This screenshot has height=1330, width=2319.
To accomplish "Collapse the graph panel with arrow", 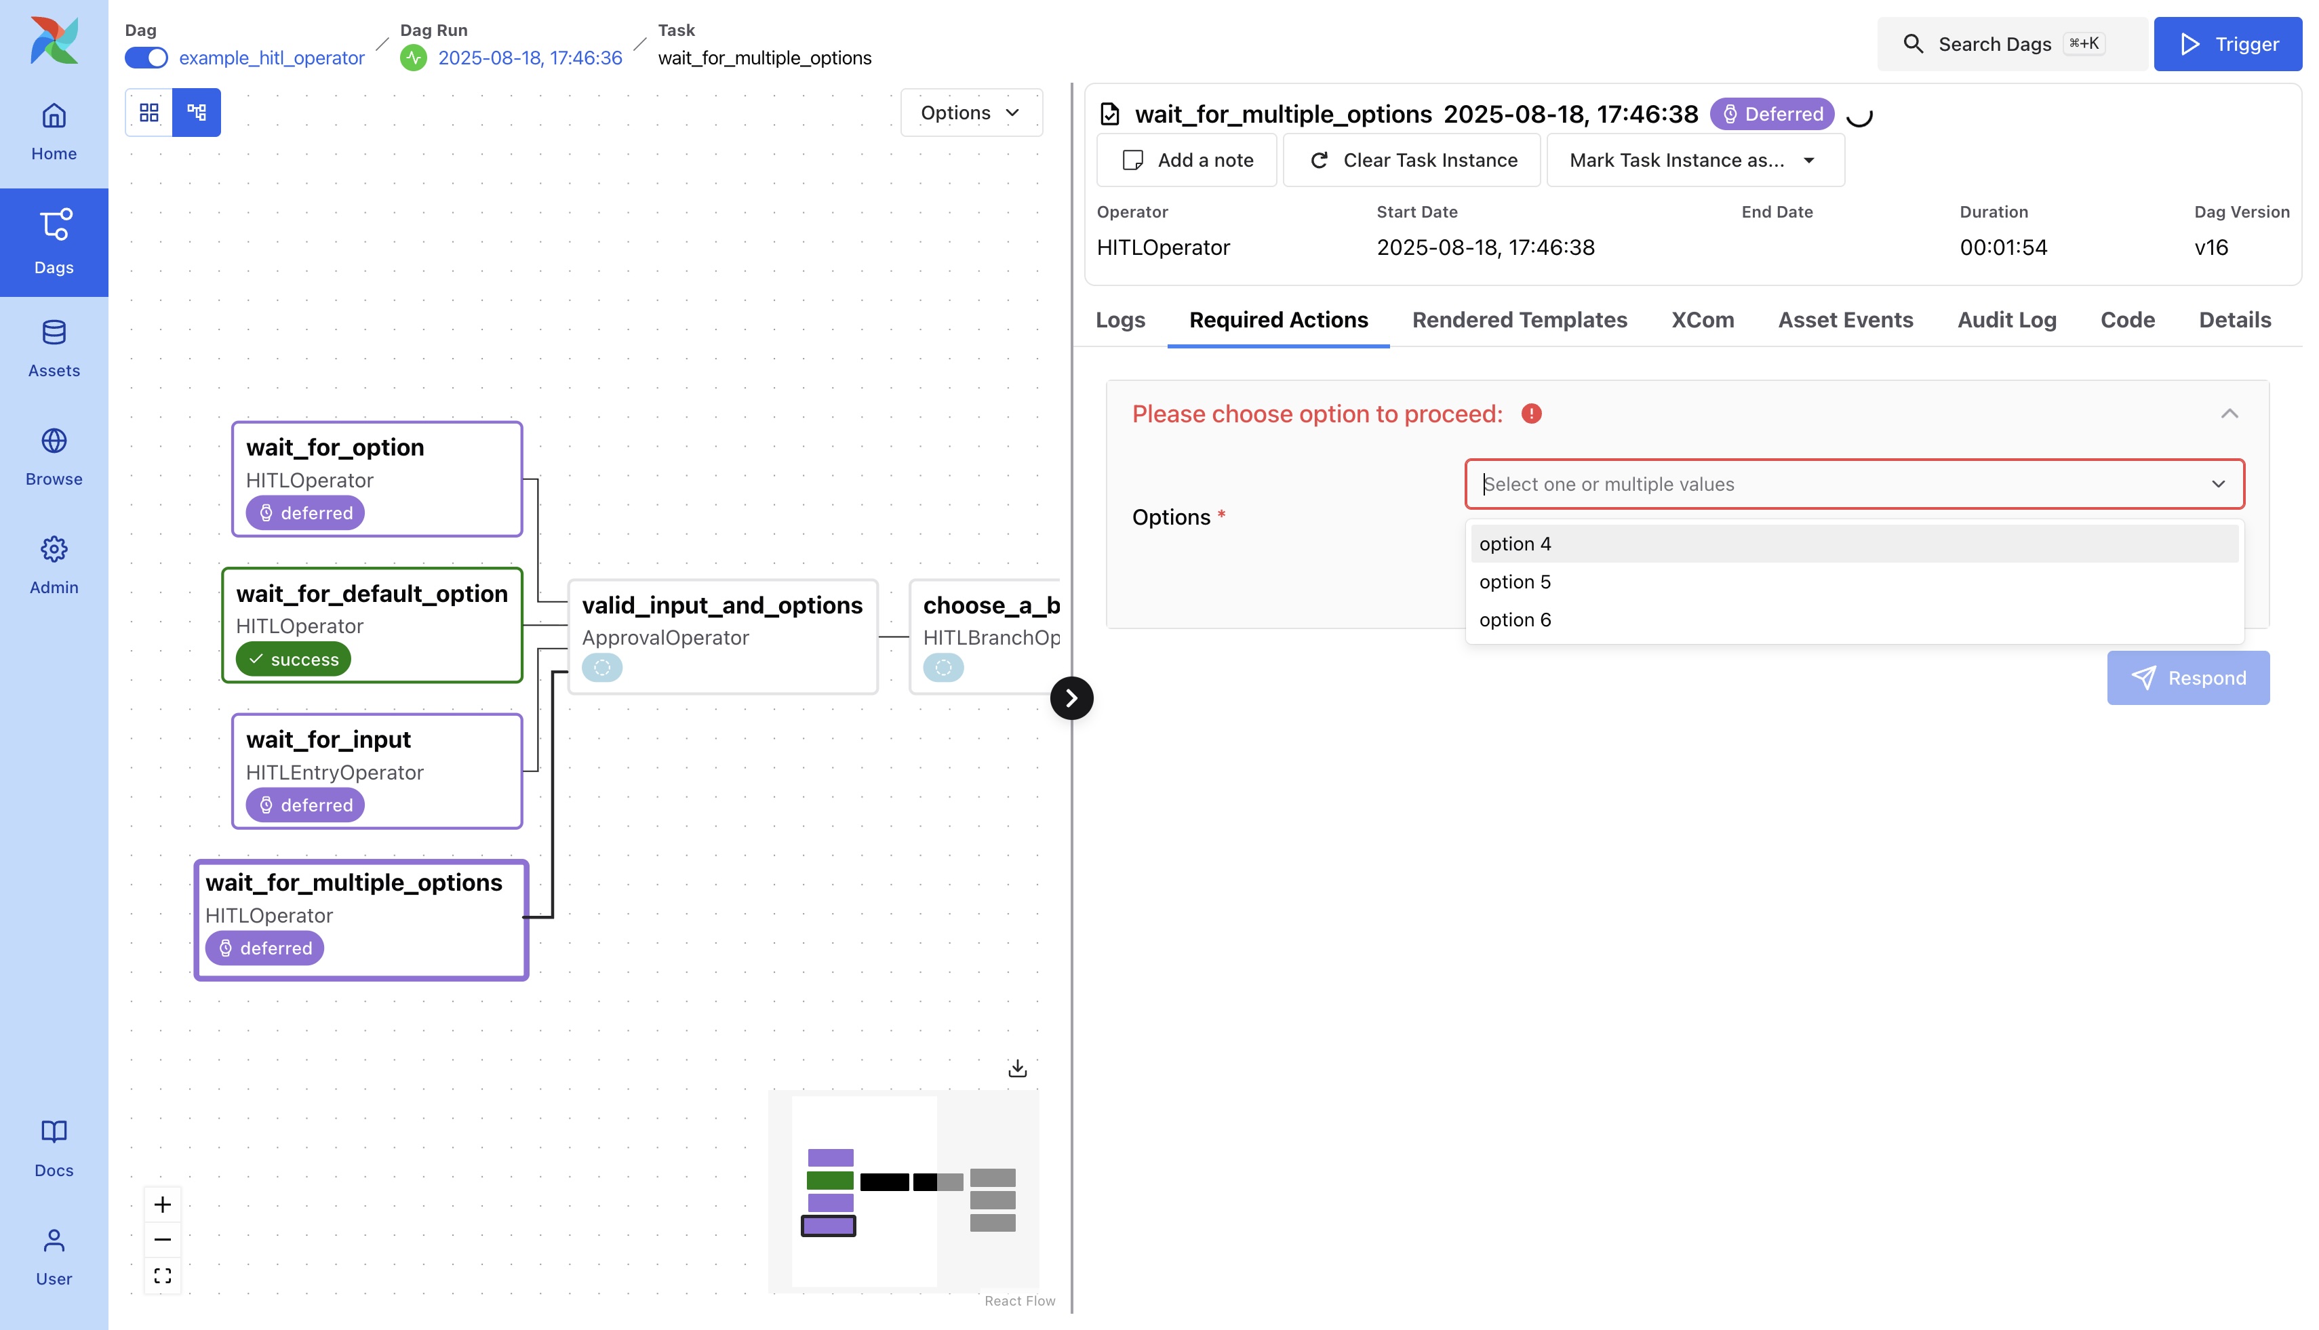I will point(1072,698).
